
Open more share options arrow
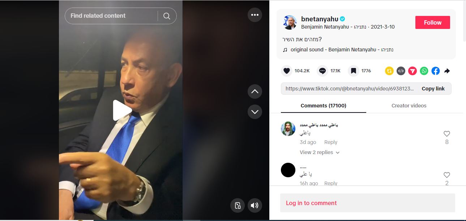447,71
